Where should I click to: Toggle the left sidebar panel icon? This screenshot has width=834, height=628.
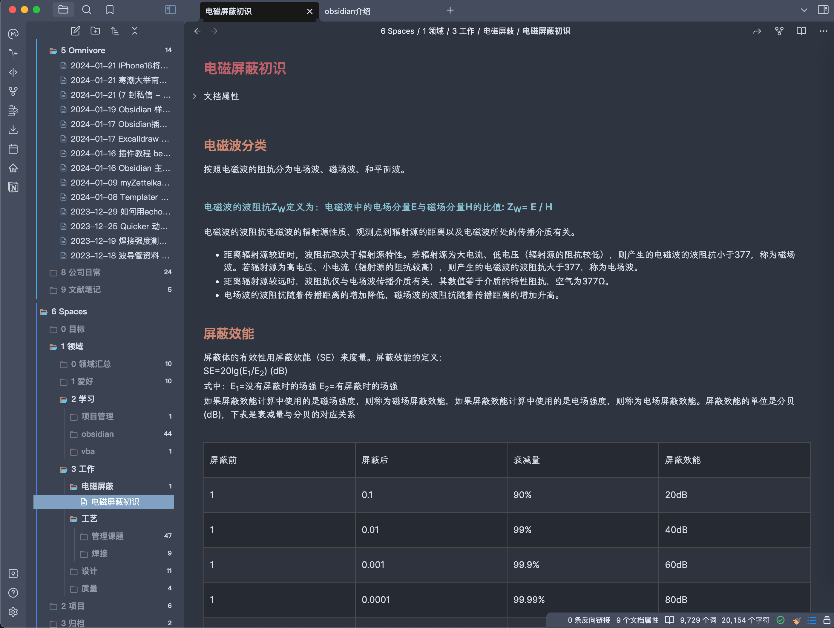tap(171, 10)
